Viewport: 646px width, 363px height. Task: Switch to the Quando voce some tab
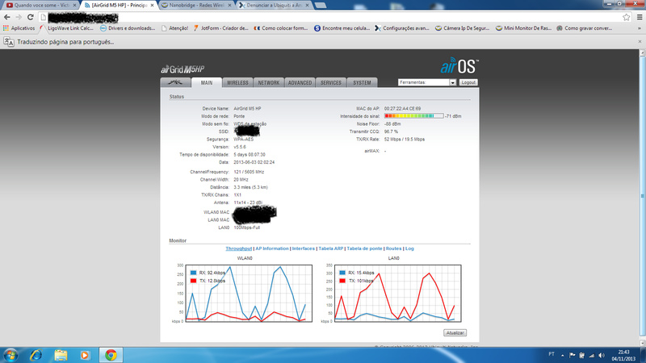(41, 6)
